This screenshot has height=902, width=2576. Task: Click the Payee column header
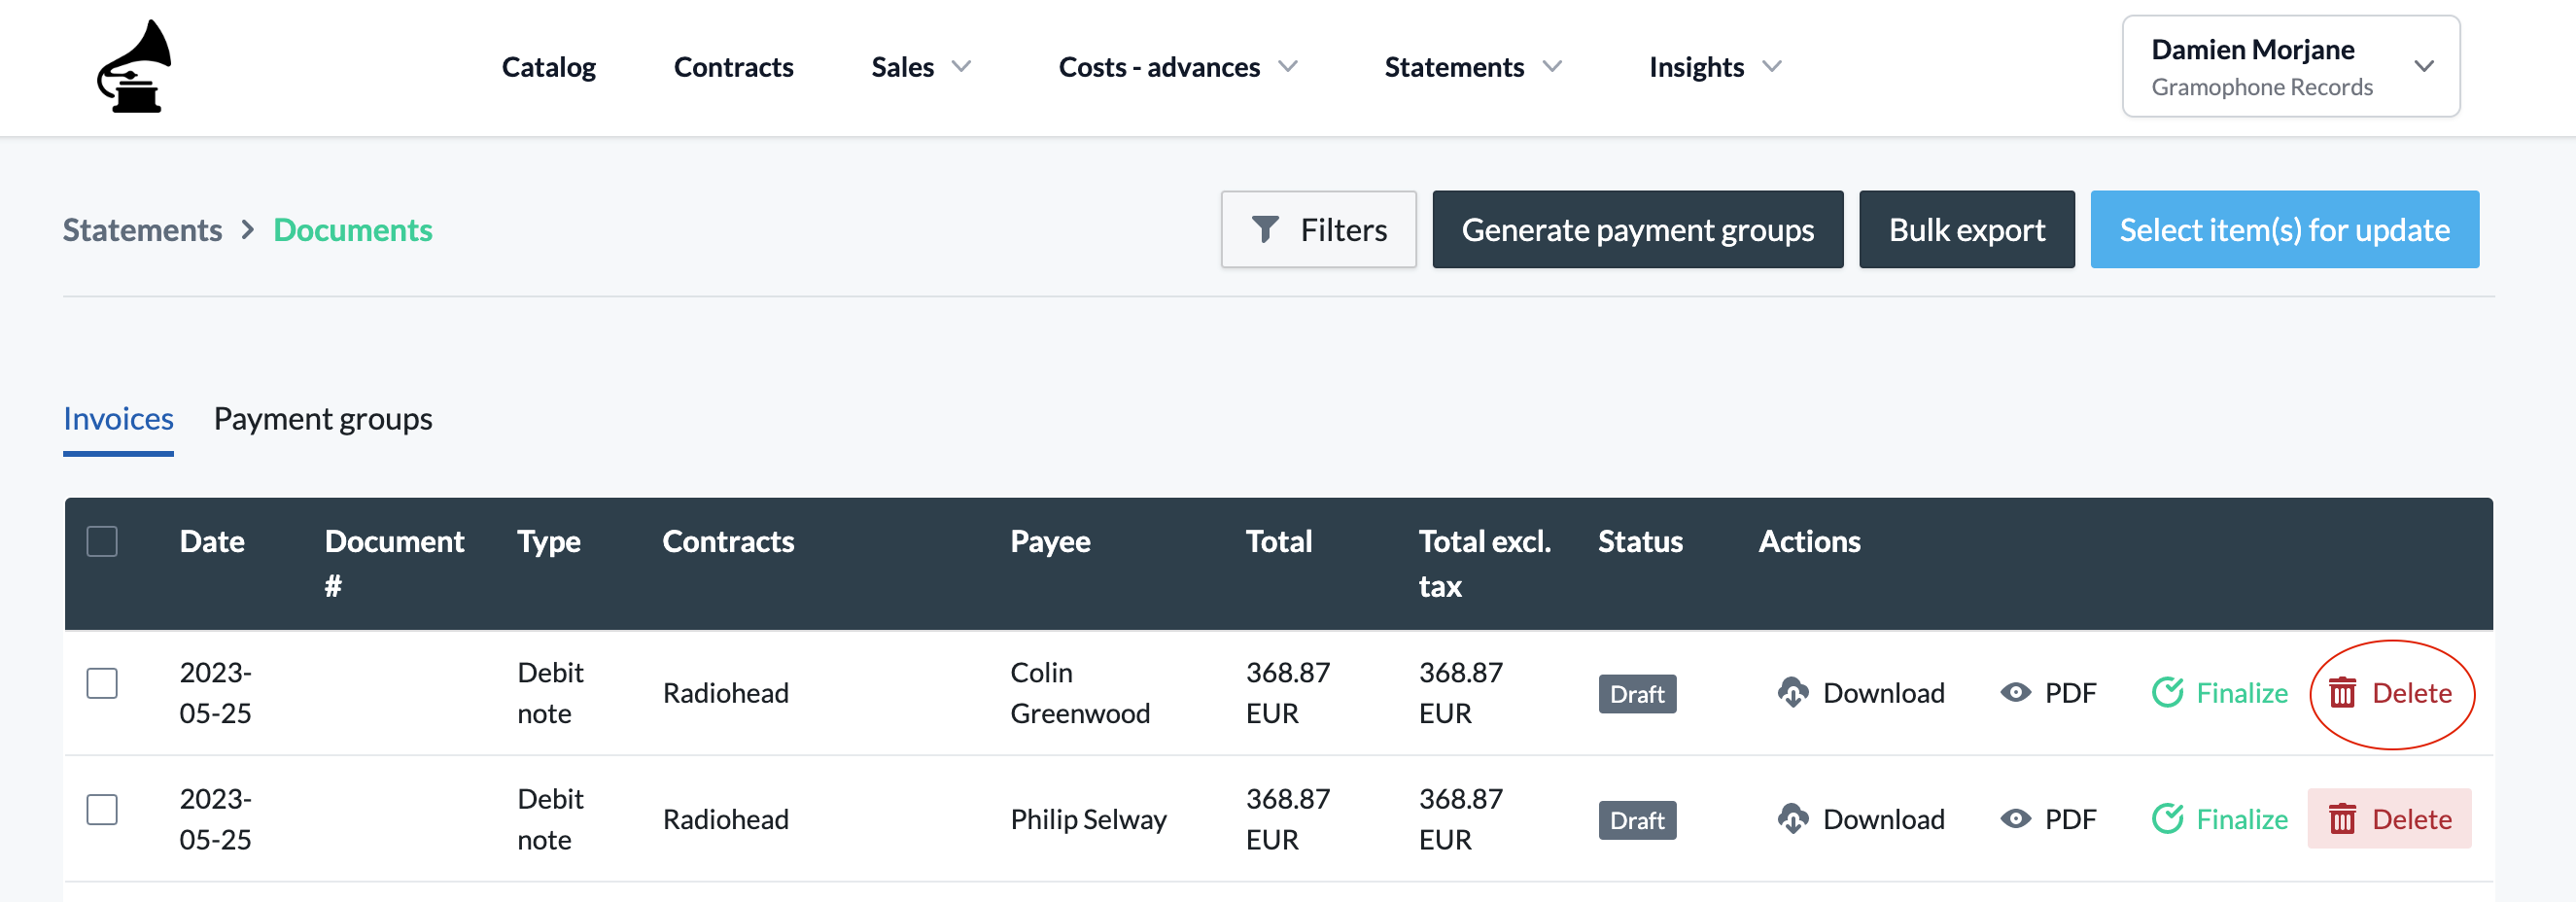(1050, 541)
